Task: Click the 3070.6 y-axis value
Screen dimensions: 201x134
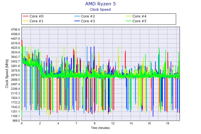Action: [x=15, y=71]
